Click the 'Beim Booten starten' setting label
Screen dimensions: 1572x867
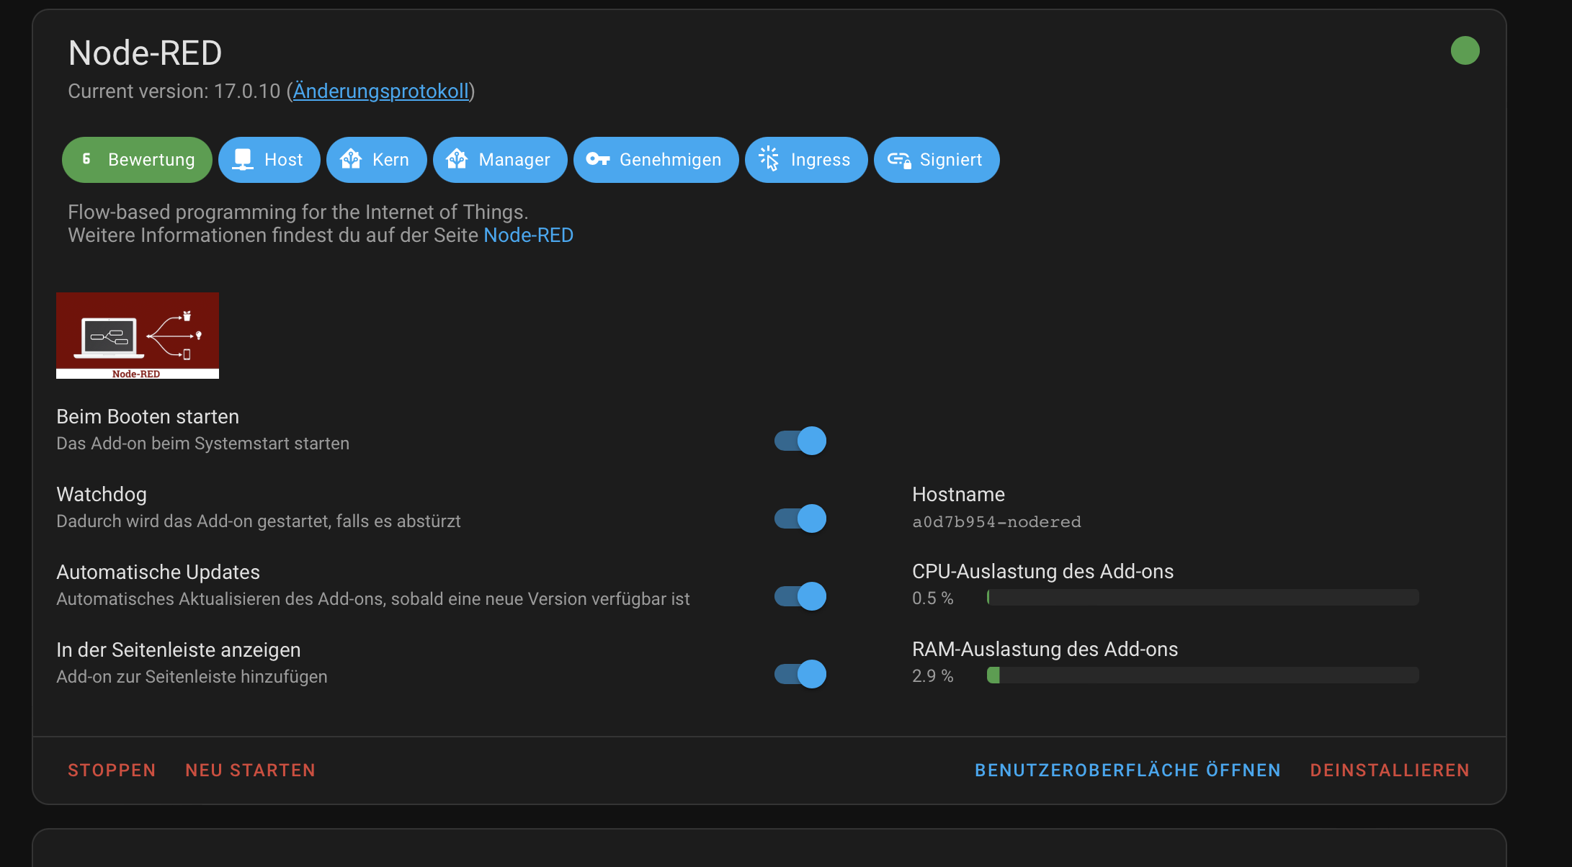[x=148, y=417]
